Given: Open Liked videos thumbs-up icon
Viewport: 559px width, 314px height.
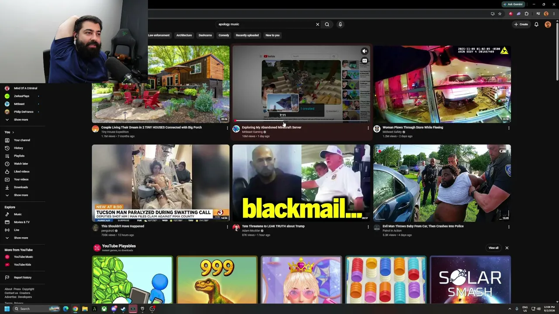Looking at the screenshot, I should click(7, 171).
